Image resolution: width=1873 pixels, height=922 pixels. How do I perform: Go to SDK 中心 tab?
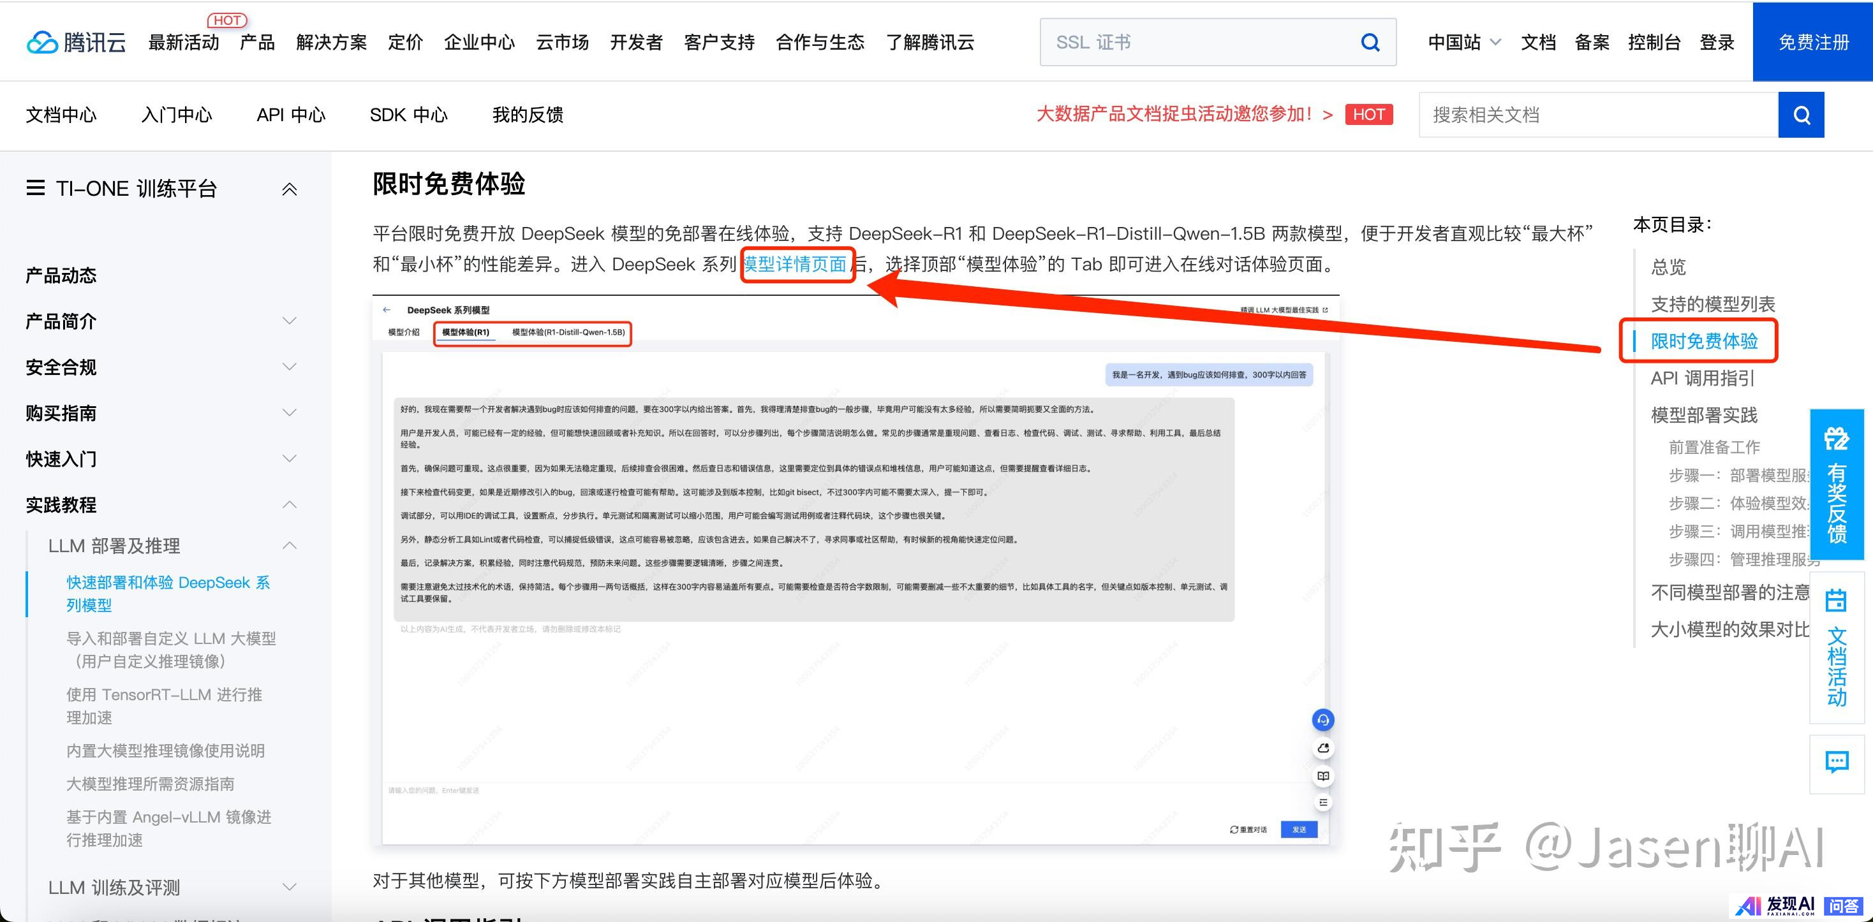pyautogui.click(x=409, y=115)
